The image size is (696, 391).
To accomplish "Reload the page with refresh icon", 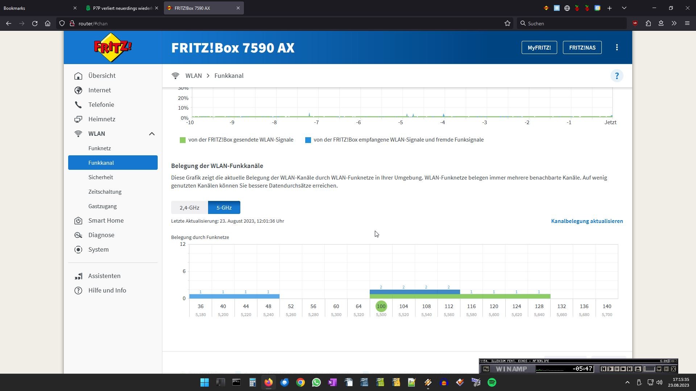I will (35, 24).
